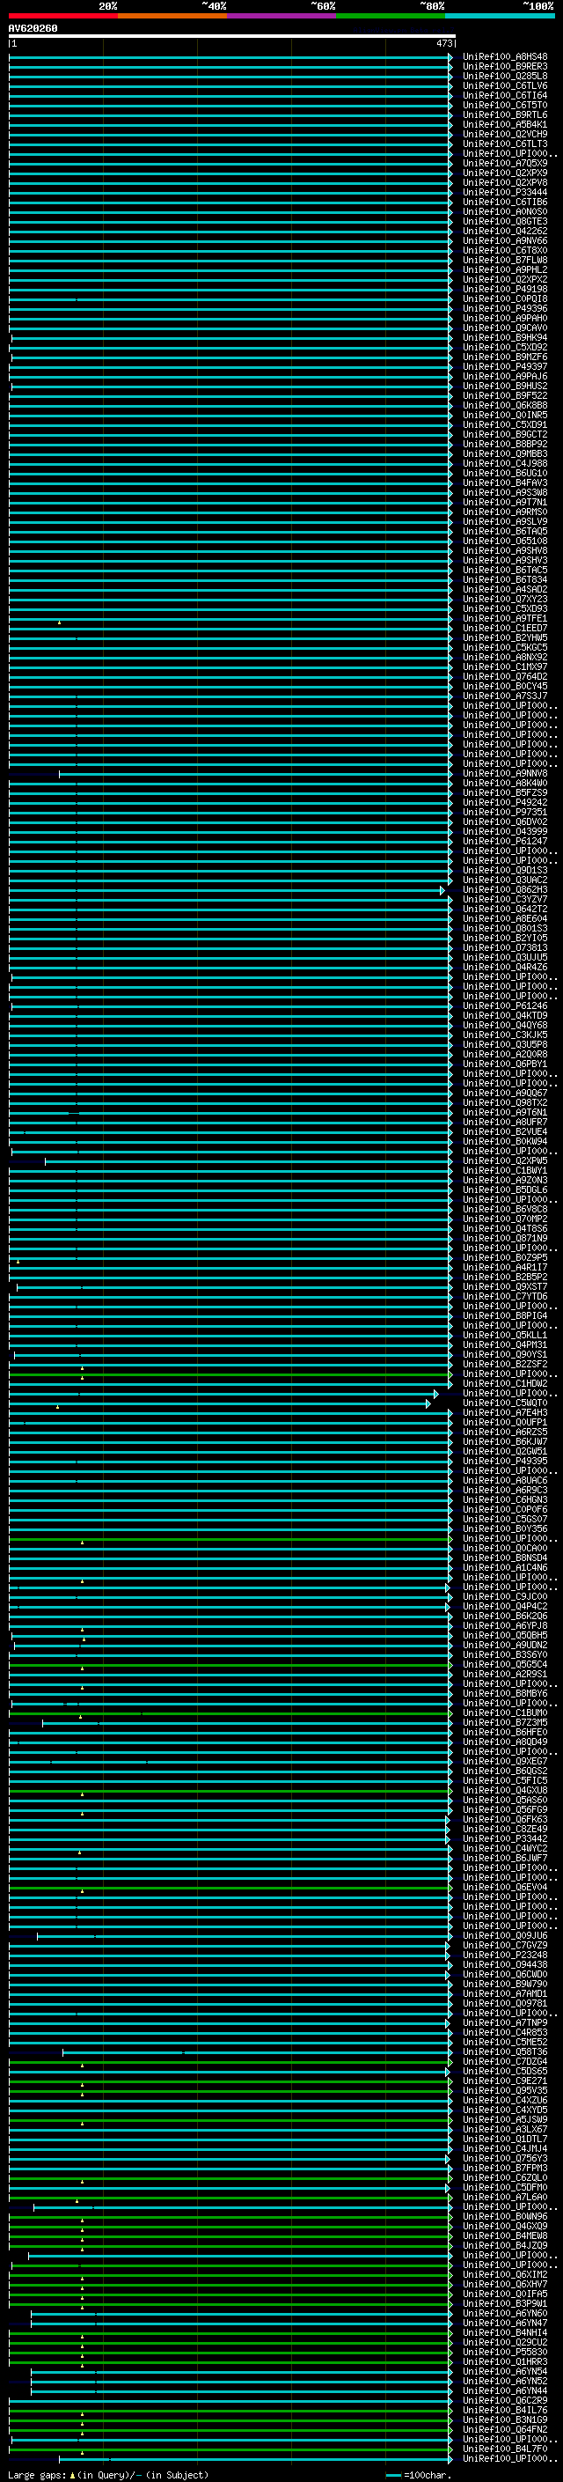Click the Large gaps legend text
The width and height of the screenshot is (563, 2482).
pos(108,2475)
